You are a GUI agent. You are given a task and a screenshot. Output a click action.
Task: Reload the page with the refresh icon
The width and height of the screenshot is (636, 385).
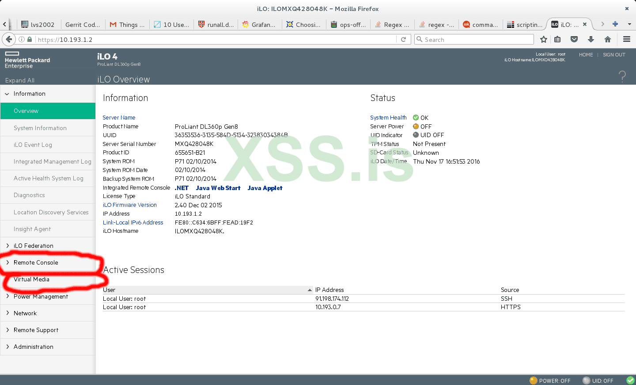[x=403, y=39]
